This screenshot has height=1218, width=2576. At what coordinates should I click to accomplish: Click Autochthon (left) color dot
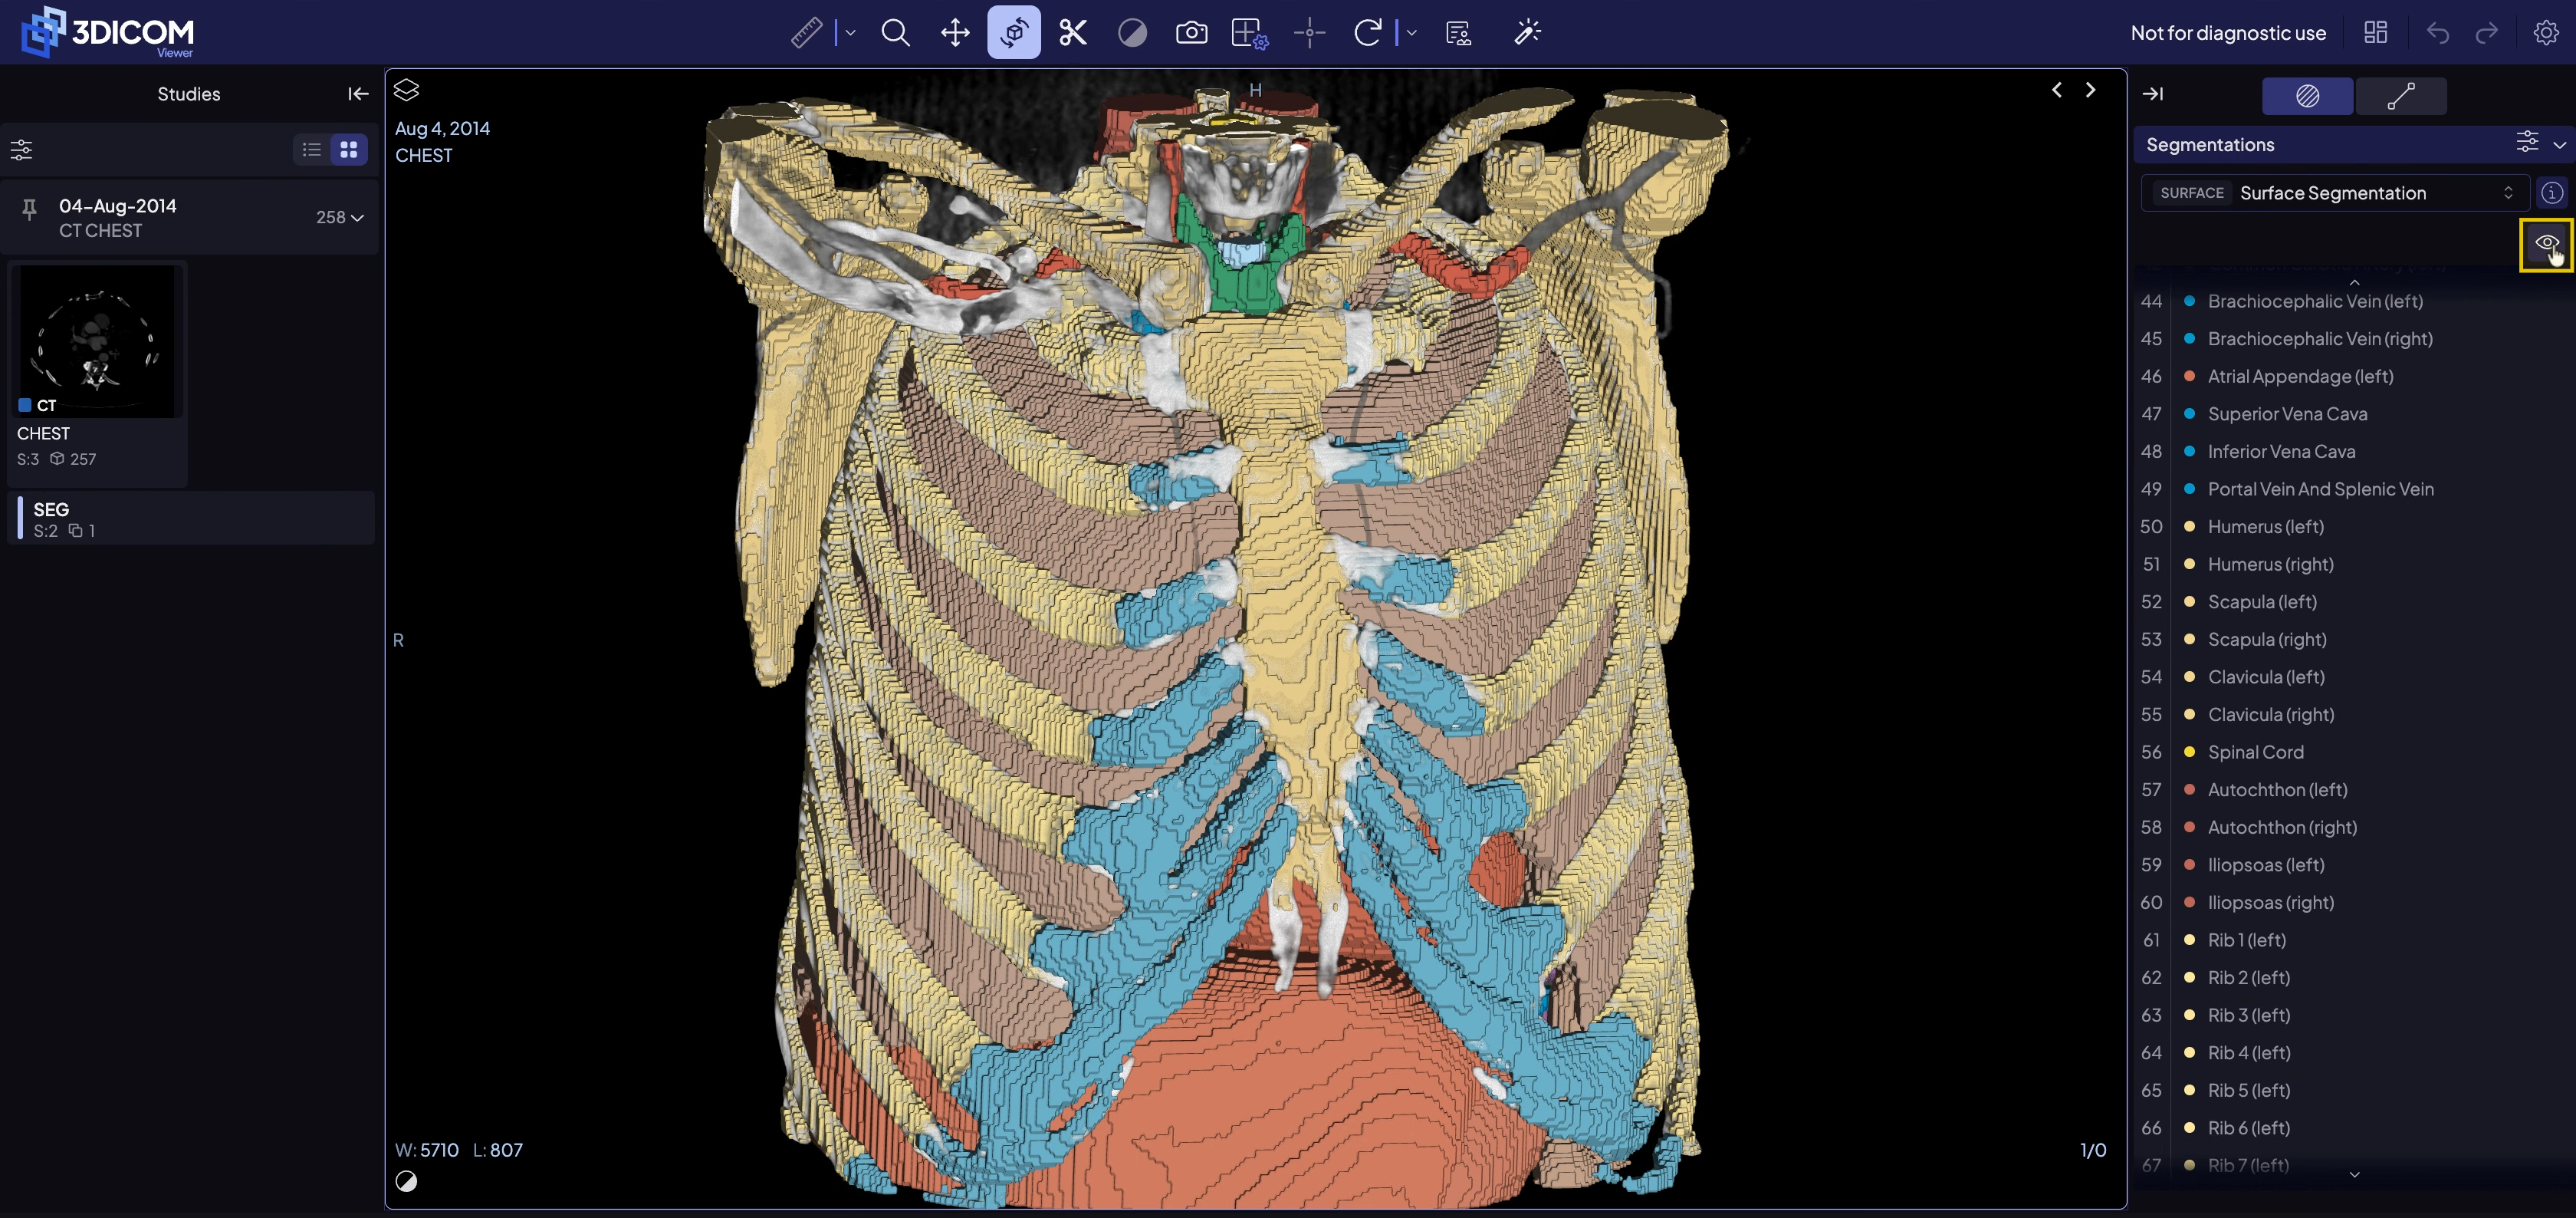(2189, 791)
